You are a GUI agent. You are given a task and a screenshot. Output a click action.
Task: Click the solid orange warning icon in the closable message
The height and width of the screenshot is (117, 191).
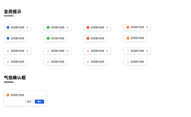pyautogui.click(x=128, y=27)
